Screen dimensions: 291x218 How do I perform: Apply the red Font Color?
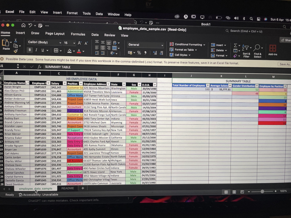coord(79,51)
